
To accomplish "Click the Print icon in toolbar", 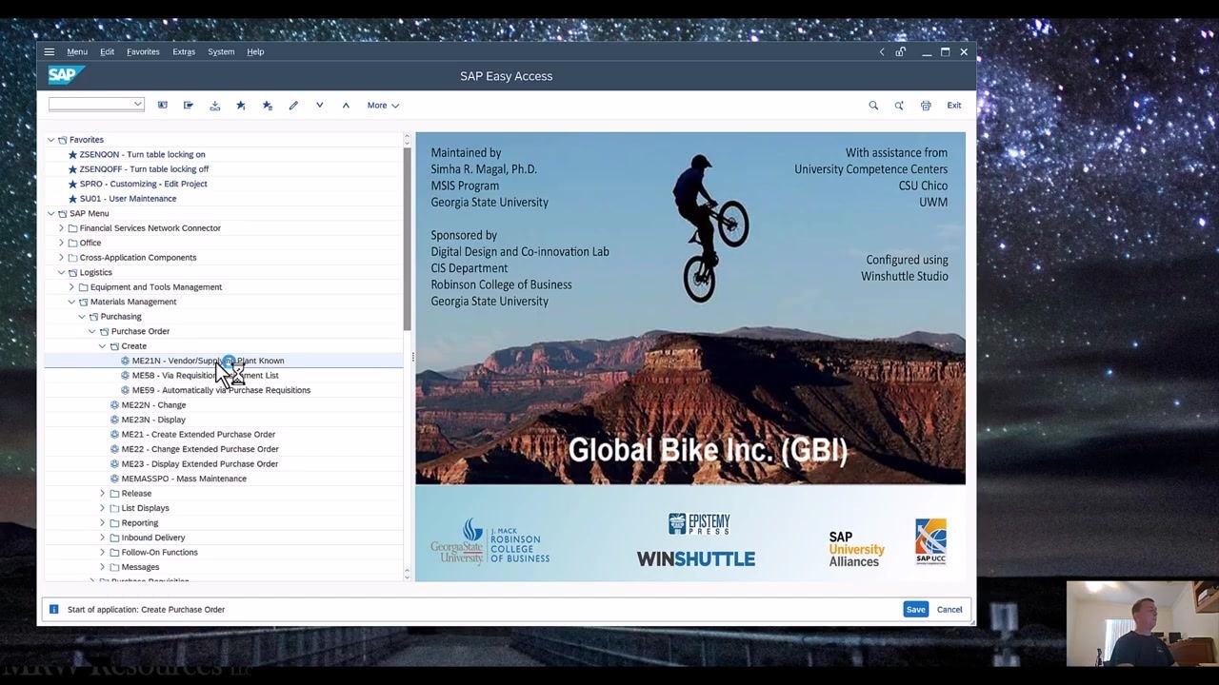I will point(926,106).
